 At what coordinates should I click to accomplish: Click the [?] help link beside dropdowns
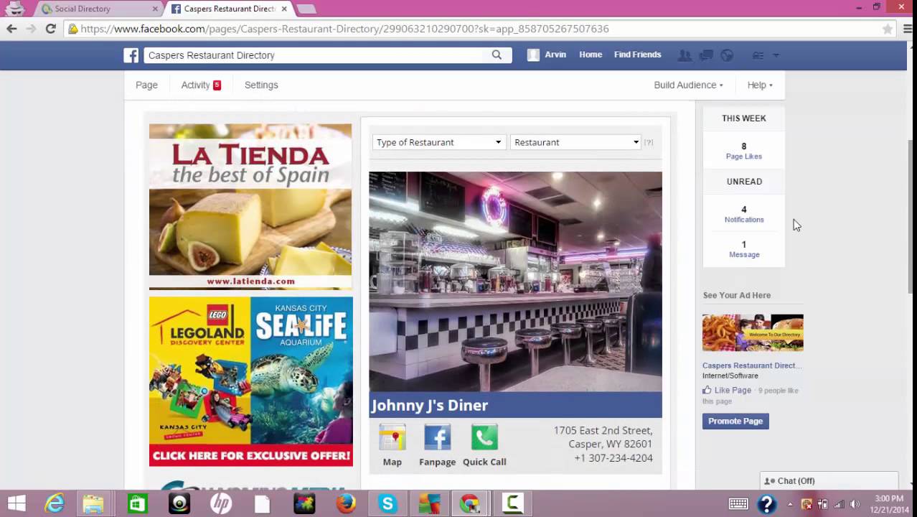649,142
